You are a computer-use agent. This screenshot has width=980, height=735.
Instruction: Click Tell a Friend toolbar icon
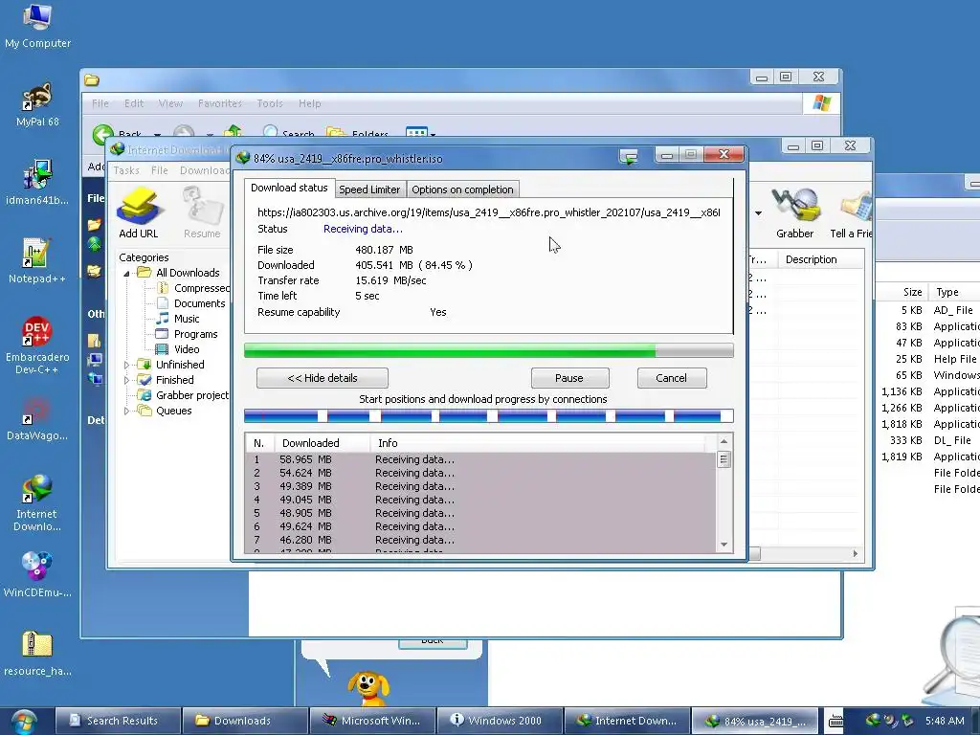coord(851,213)
